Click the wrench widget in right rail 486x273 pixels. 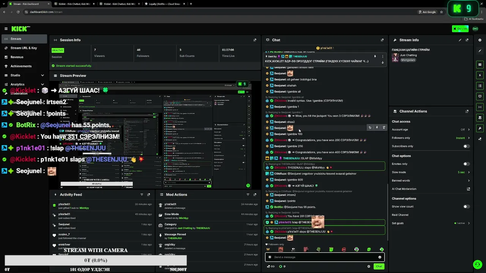pos(480,129)
